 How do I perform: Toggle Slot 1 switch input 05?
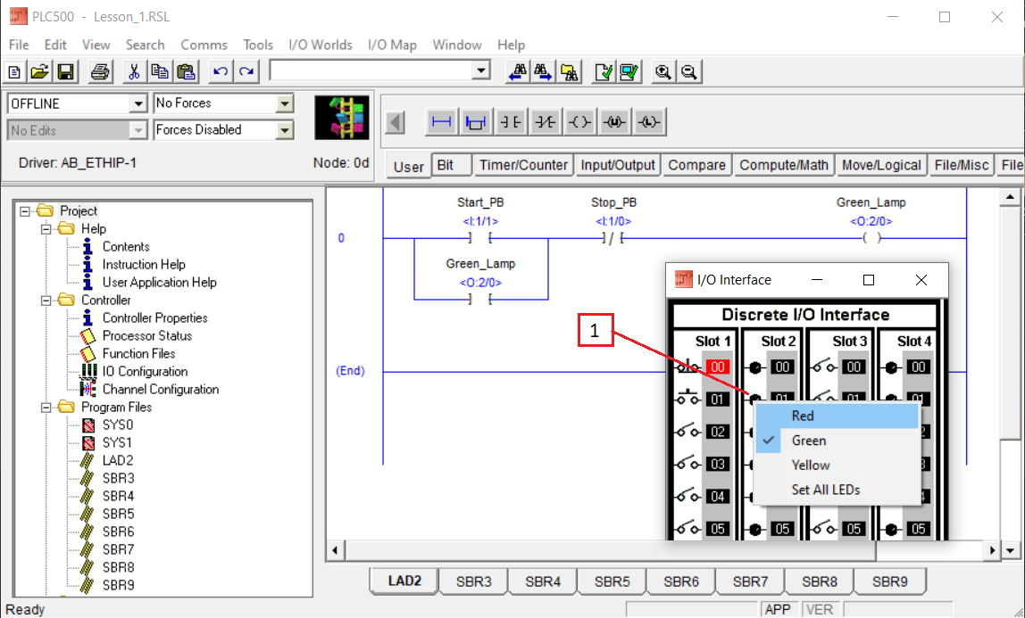click(687, 529)
